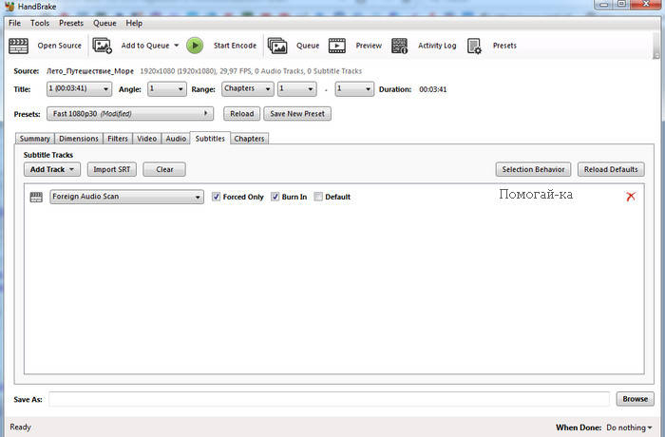Click the toolbar overflow handle at right edge
The height and width of the screenshot is (437, 665).
[x=656, y=46]
